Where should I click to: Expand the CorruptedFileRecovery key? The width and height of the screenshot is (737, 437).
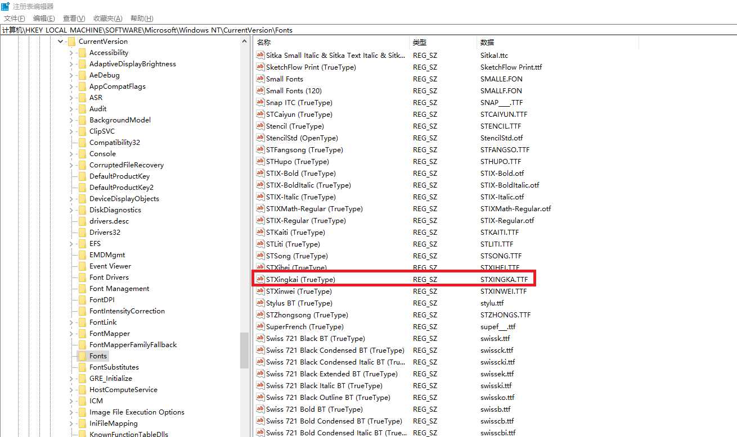pos(71,165)
